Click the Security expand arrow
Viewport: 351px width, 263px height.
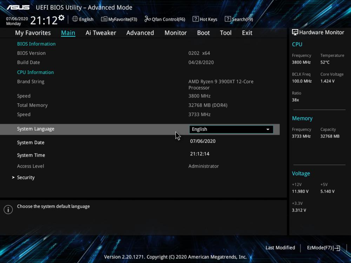[13, 177]
